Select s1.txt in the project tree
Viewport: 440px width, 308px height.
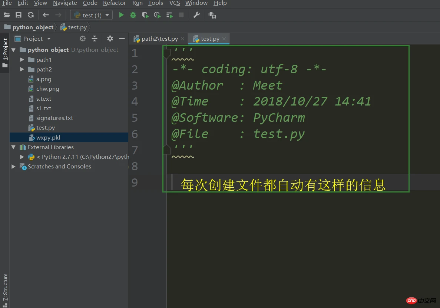click(69, 108)
